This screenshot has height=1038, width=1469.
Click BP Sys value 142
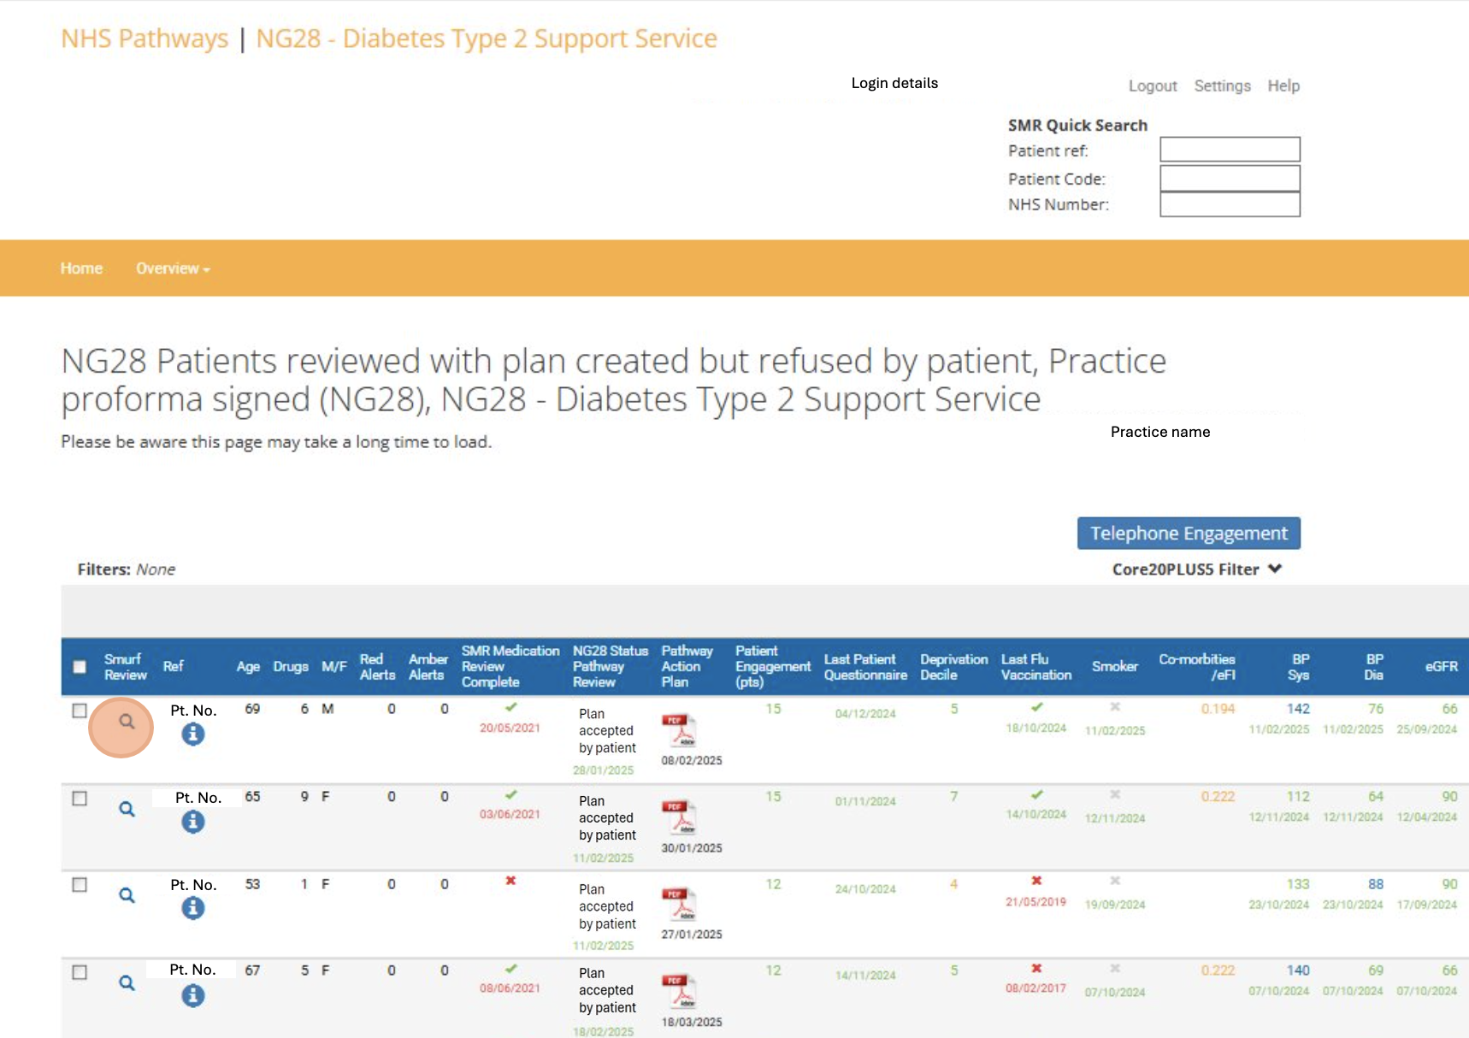tap(1298, 709)
